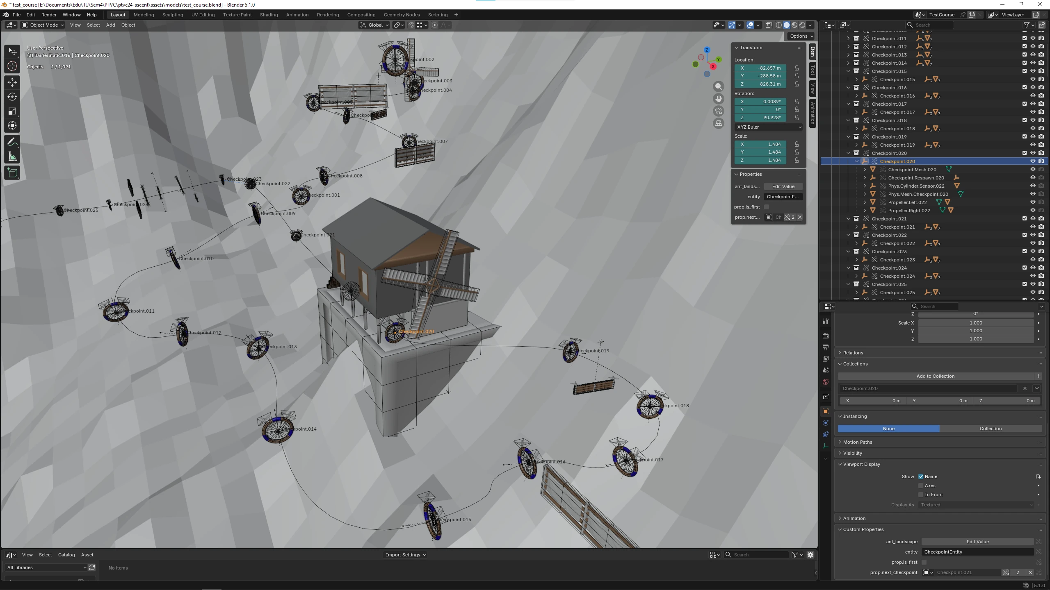Select the Move tool in toolbar
Image resolution: width=1050 pixels, height=590 pixels.
[12, 82]
